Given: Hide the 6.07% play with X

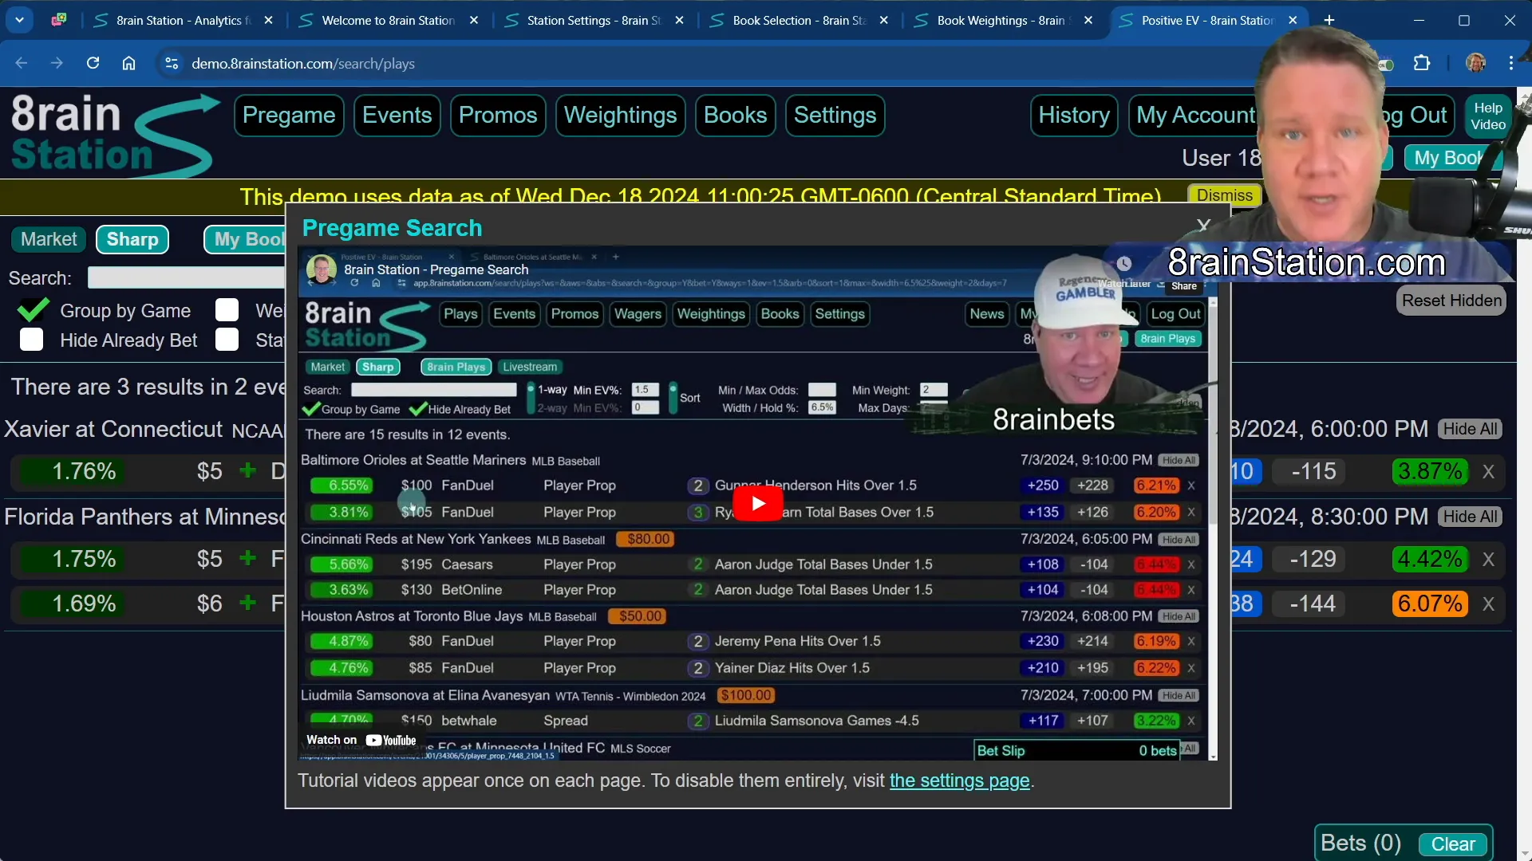Looking at the screenshot, I should [x=1488, y=604].
